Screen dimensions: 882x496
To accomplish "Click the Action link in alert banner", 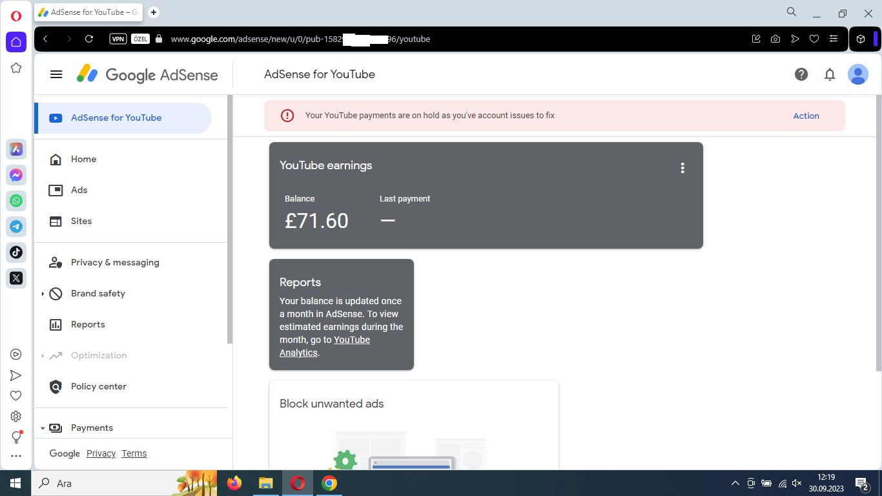I will click(806, 116).
